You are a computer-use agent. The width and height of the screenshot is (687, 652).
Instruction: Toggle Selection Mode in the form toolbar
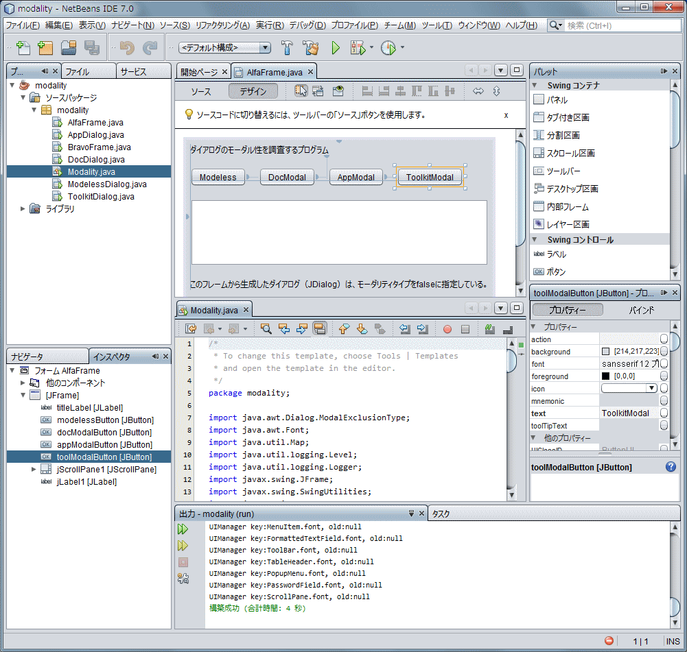[301, 91]
